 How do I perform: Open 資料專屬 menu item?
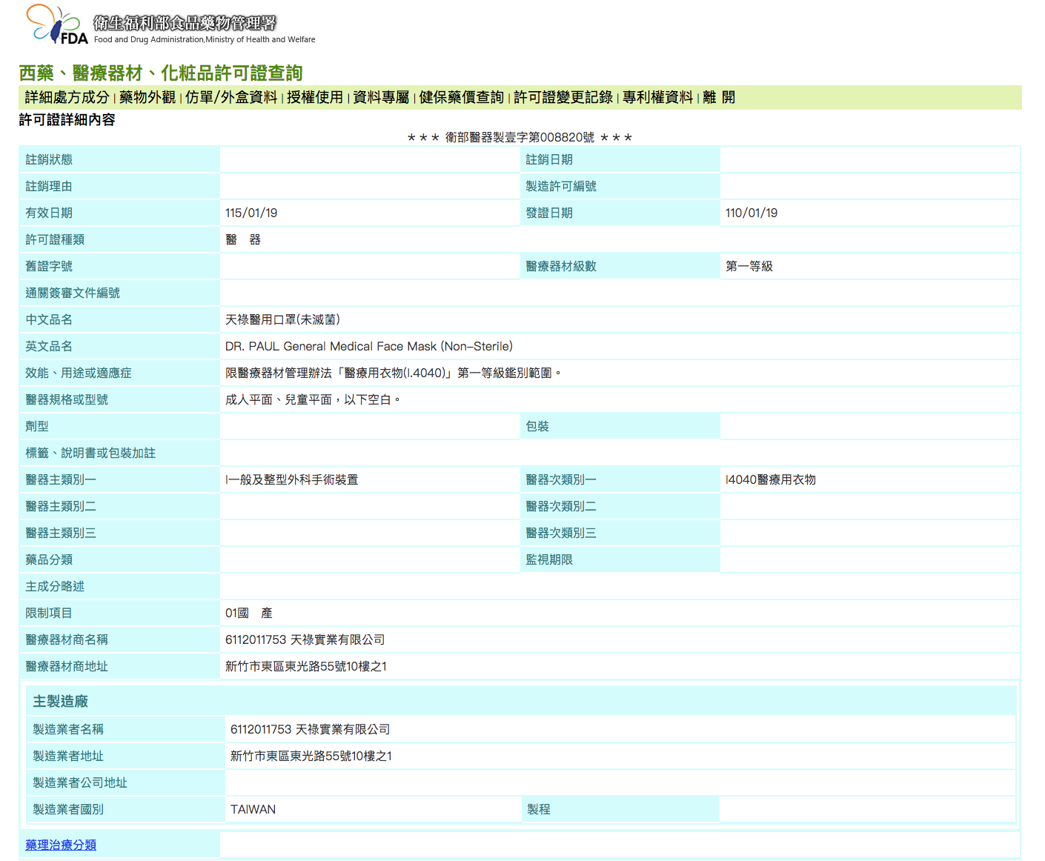(x=381, y=97)
